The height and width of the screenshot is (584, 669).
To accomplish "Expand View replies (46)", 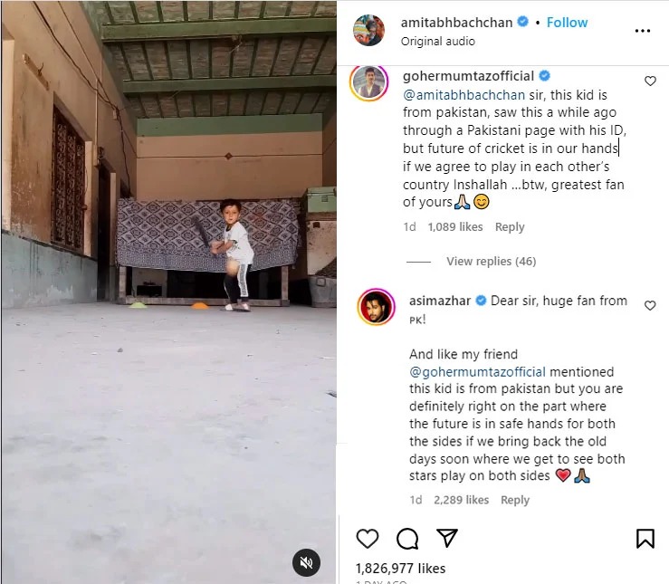I will pyautogui.click(x=491, y=261).
